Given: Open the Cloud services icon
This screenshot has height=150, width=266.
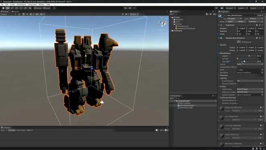Looking at the screenshot, I should click(x=222, y=8).
